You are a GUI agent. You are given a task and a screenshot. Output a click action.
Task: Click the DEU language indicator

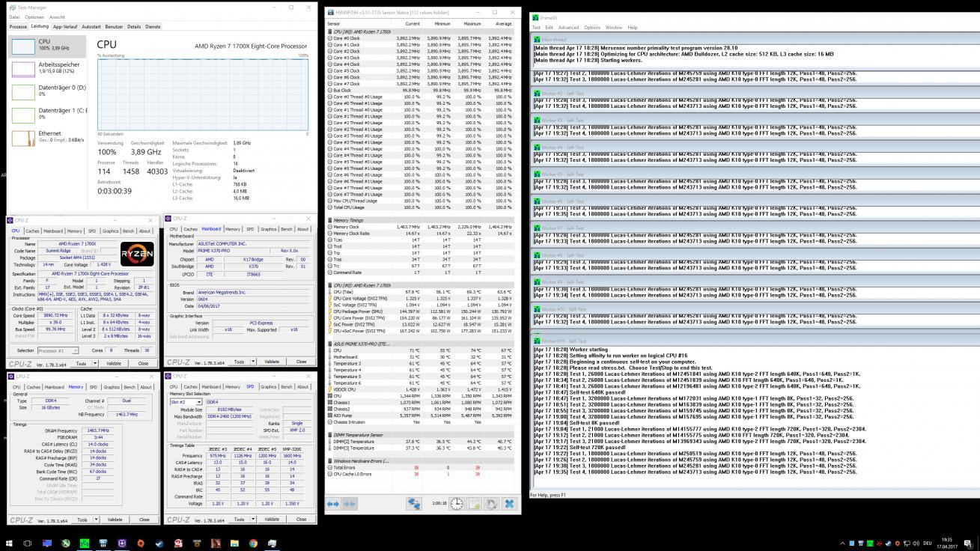(928, 543)
